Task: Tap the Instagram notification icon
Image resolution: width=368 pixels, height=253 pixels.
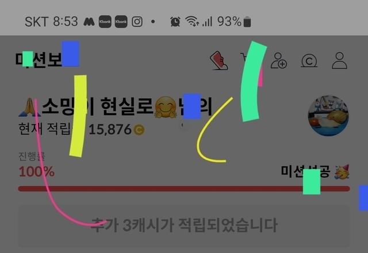Action: click(x=137, y=22)
